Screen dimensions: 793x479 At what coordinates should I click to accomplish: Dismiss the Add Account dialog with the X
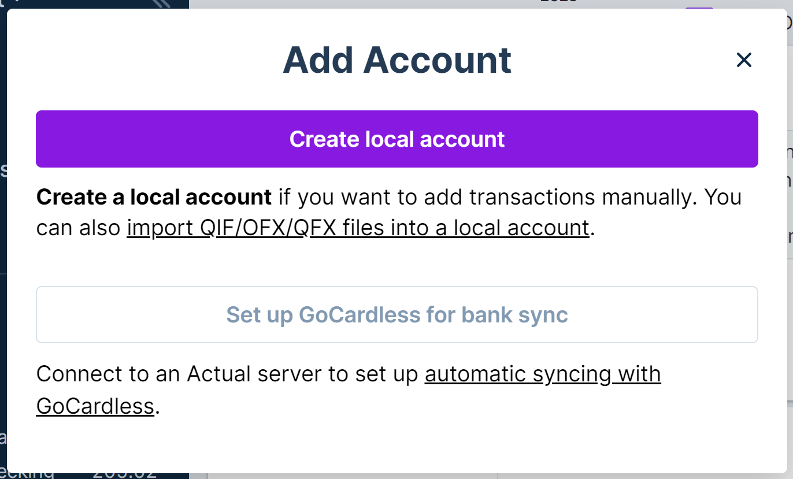(743, 60)
